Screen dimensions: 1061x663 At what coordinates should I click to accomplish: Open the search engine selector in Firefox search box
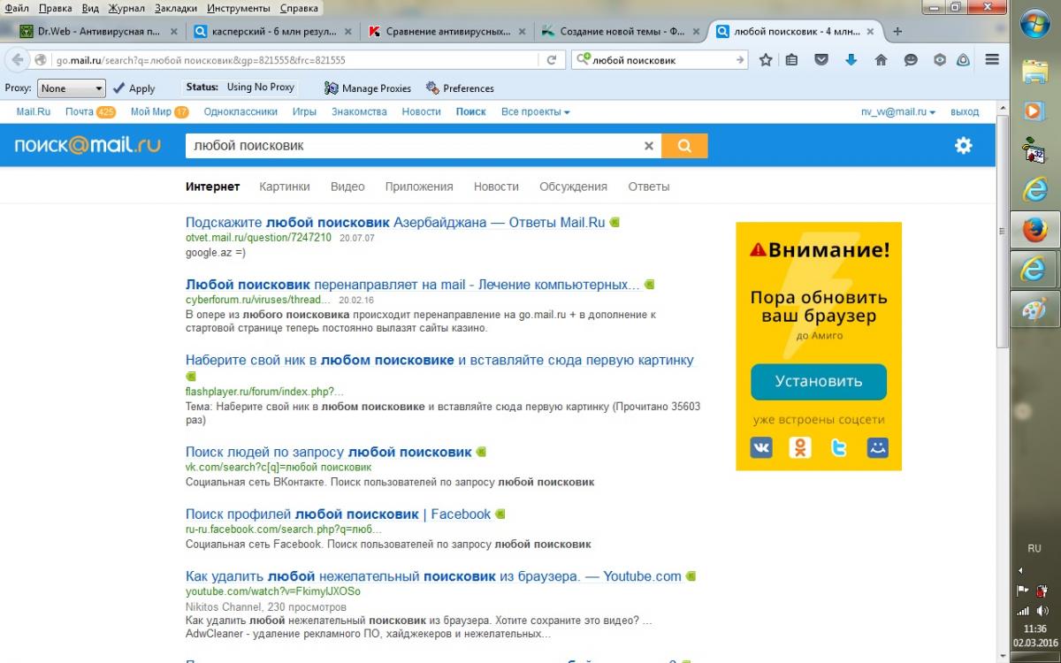pos(584,60)
